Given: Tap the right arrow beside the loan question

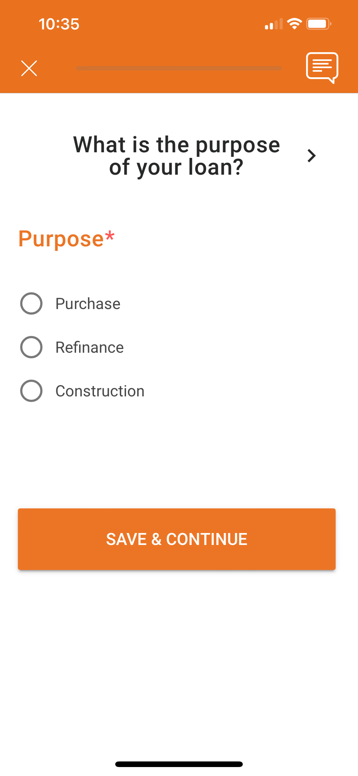Looking at the screenshot, I should point(311,156).
